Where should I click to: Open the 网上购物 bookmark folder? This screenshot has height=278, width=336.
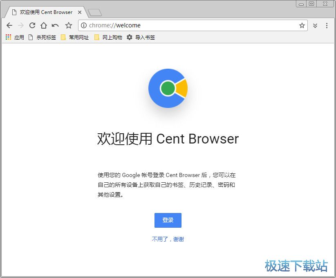click(x=108, y=37)
